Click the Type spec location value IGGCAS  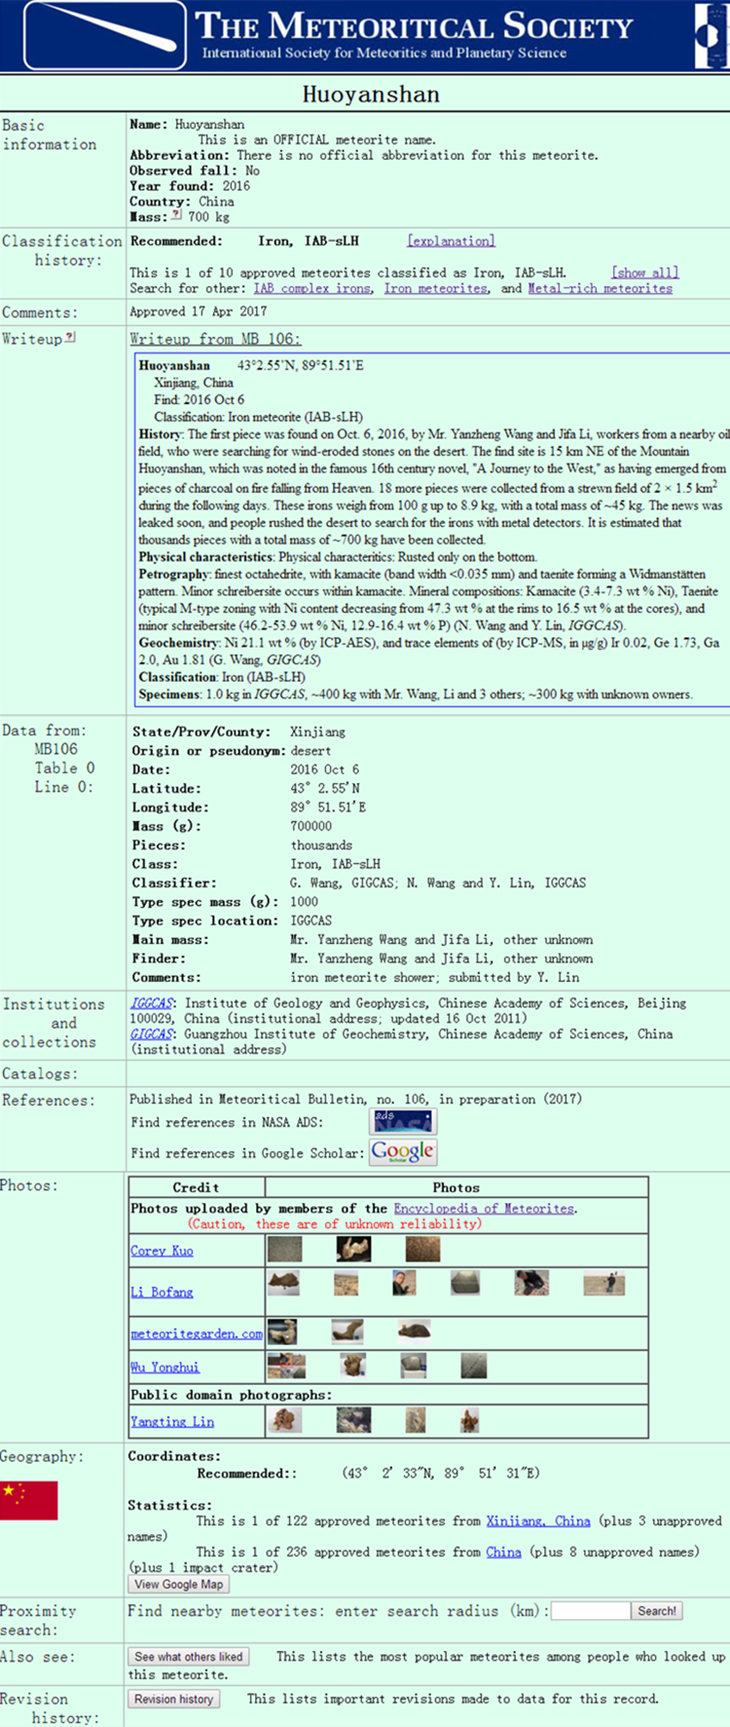click(310, 920)
